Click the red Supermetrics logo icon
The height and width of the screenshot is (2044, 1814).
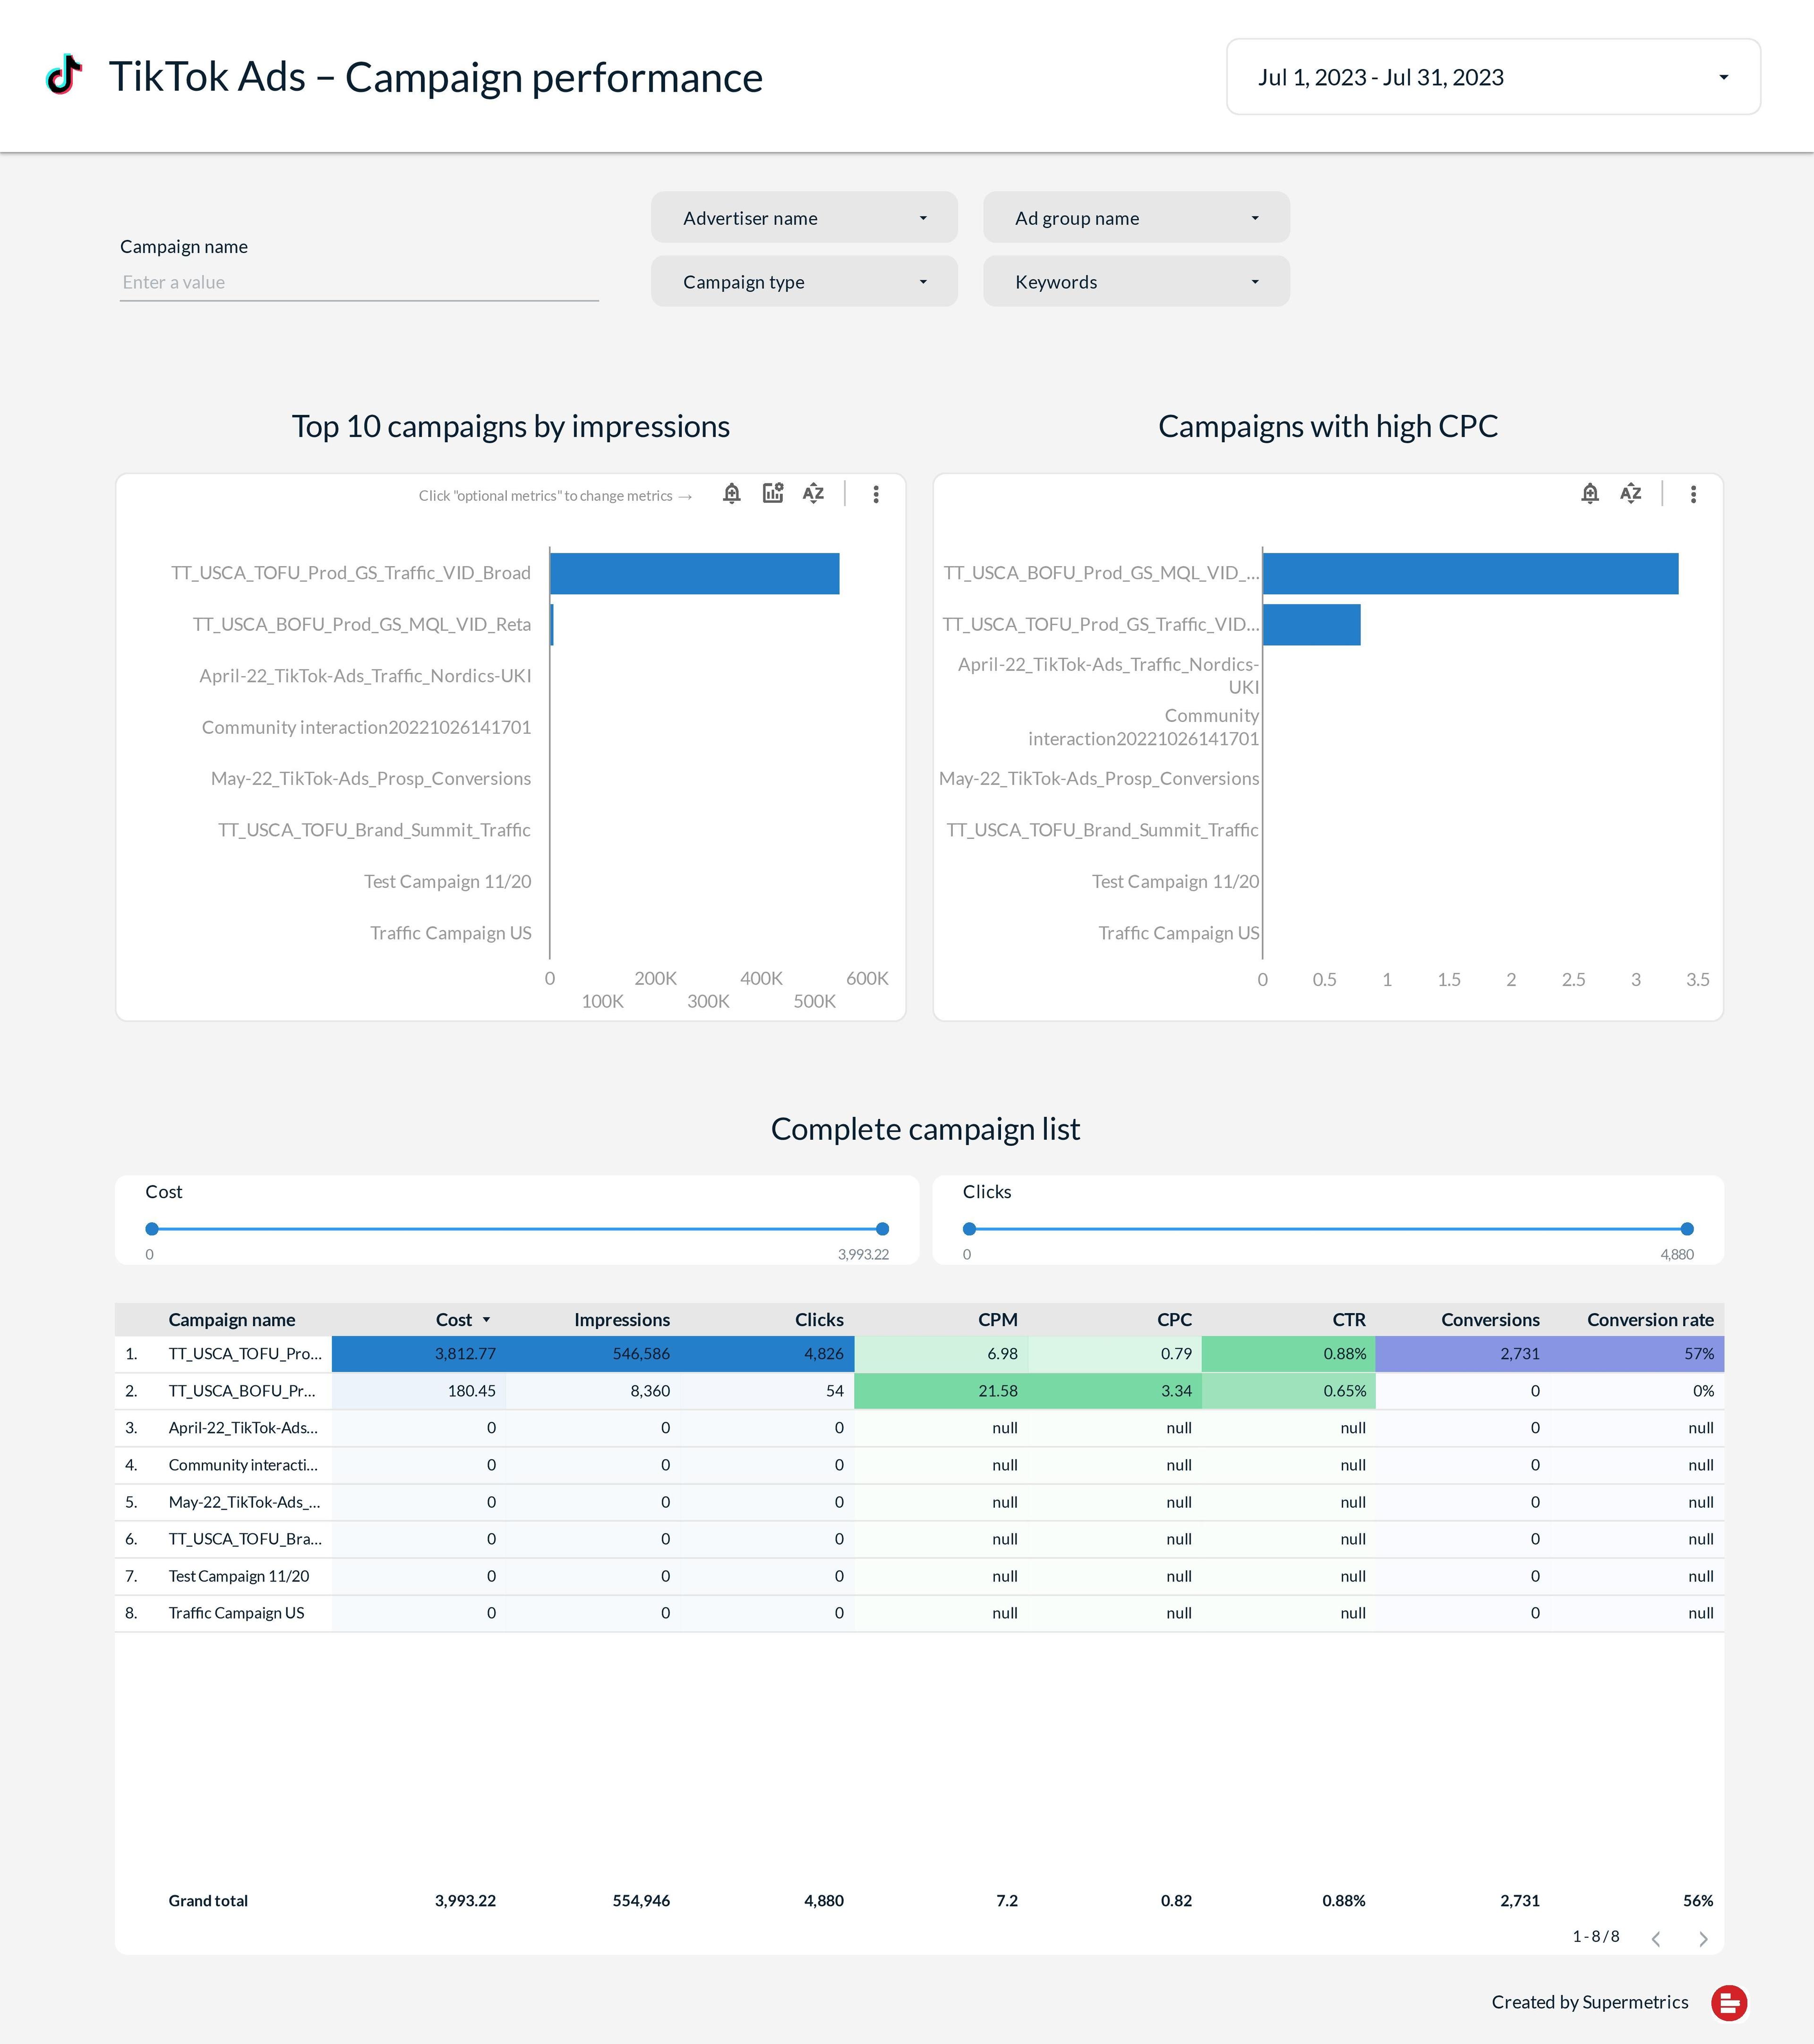coord(1729,2002)
